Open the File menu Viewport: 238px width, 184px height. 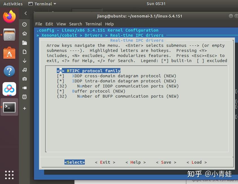[x=38, y=24]
